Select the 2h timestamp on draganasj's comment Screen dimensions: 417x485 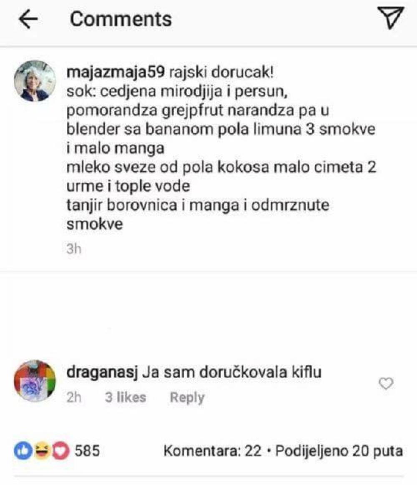coord(74,397)
